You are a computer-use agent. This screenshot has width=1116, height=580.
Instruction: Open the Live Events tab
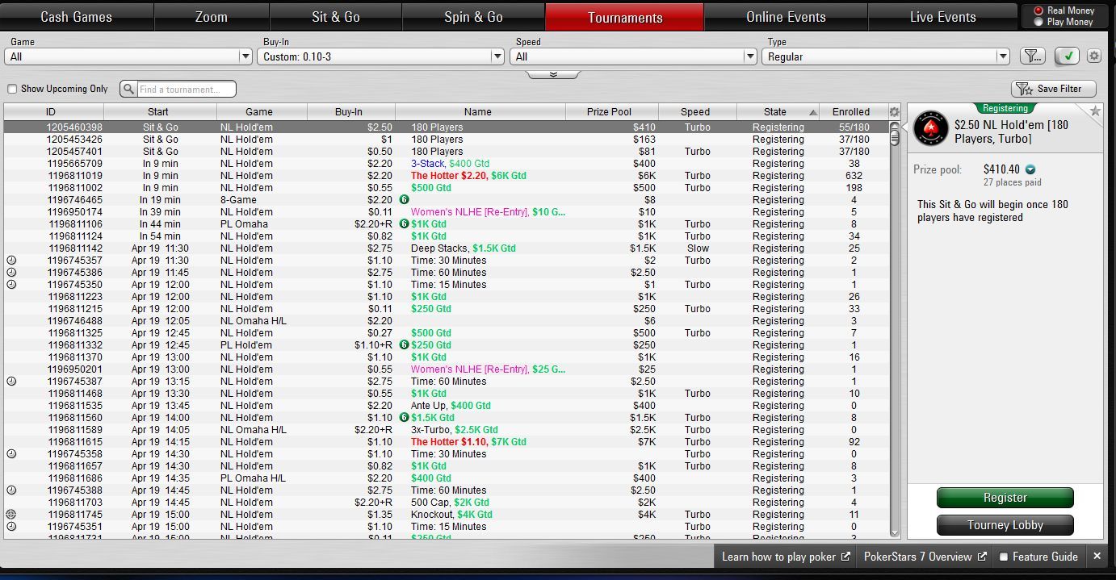942,17
